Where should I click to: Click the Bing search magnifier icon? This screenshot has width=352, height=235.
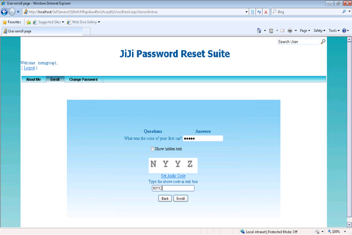(x=344, y=12)
